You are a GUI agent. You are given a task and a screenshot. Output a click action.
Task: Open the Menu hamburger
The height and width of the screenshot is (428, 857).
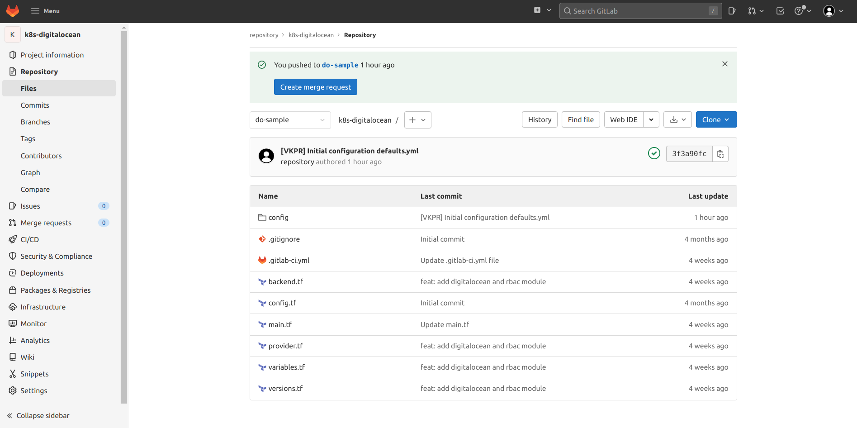click(x=45, y=11)
